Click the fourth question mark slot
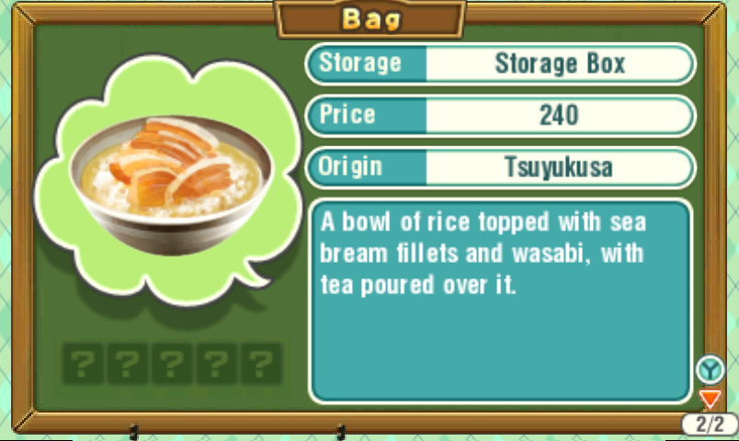The width and height of the screenshot is (739, 441). coord(216,363)
